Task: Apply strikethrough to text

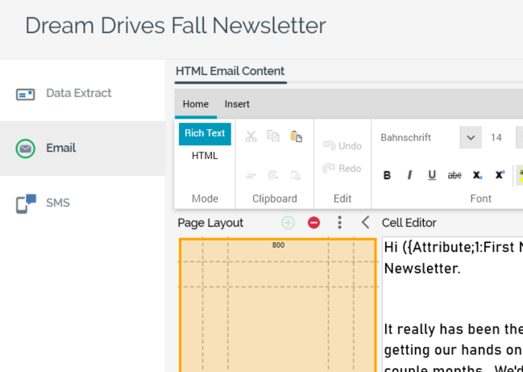Action: pos(455,175)
